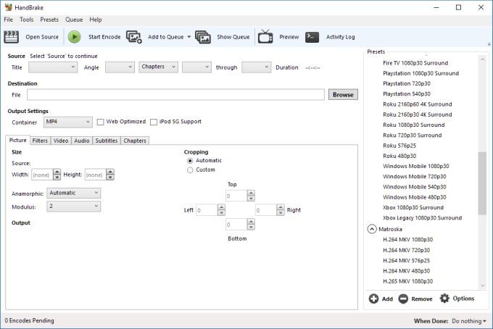Select the Xbox Legacy 1080p30 Surround preset

(422, 217)
